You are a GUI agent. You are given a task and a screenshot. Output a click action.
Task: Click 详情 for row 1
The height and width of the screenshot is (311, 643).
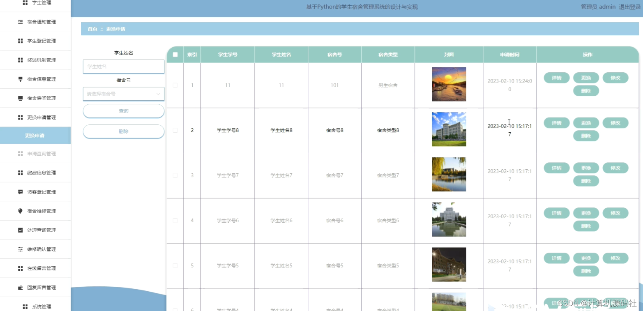tap(557, 78)
